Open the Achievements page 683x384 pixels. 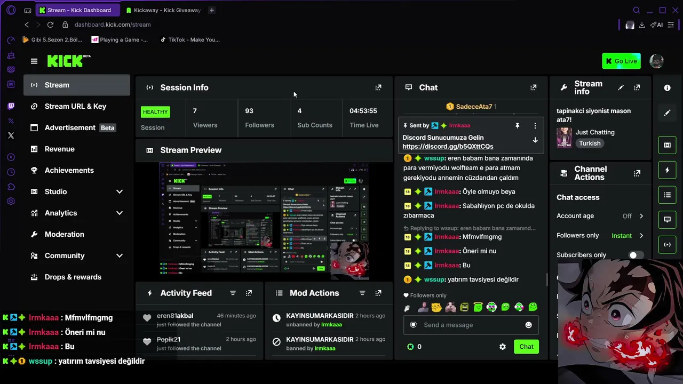coord(77,170)
